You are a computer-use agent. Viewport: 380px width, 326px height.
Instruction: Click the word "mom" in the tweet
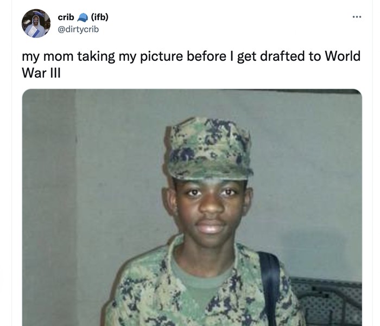point(59,56)
